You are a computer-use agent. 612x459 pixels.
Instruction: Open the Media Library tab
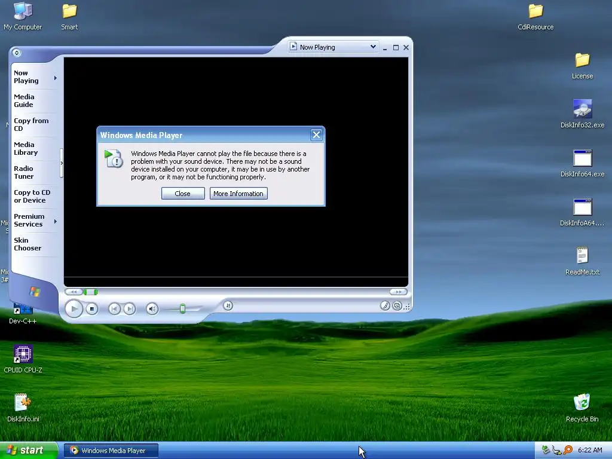click(x=26, y=148)
